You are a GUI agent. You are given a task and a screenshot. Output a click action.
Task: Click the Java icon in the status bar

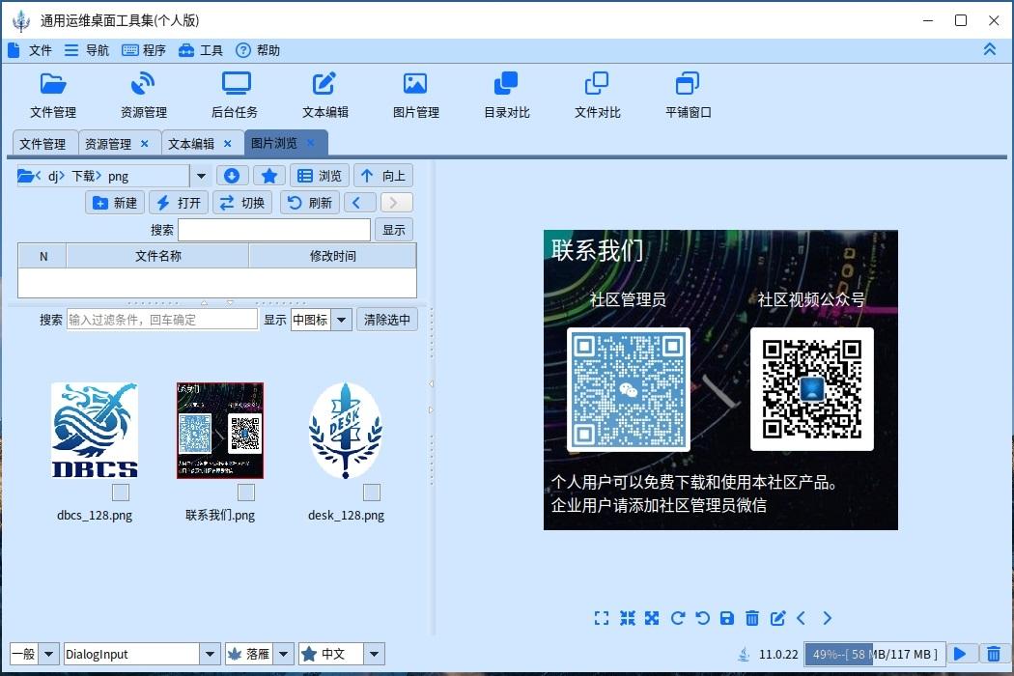(x=744, y=654)
